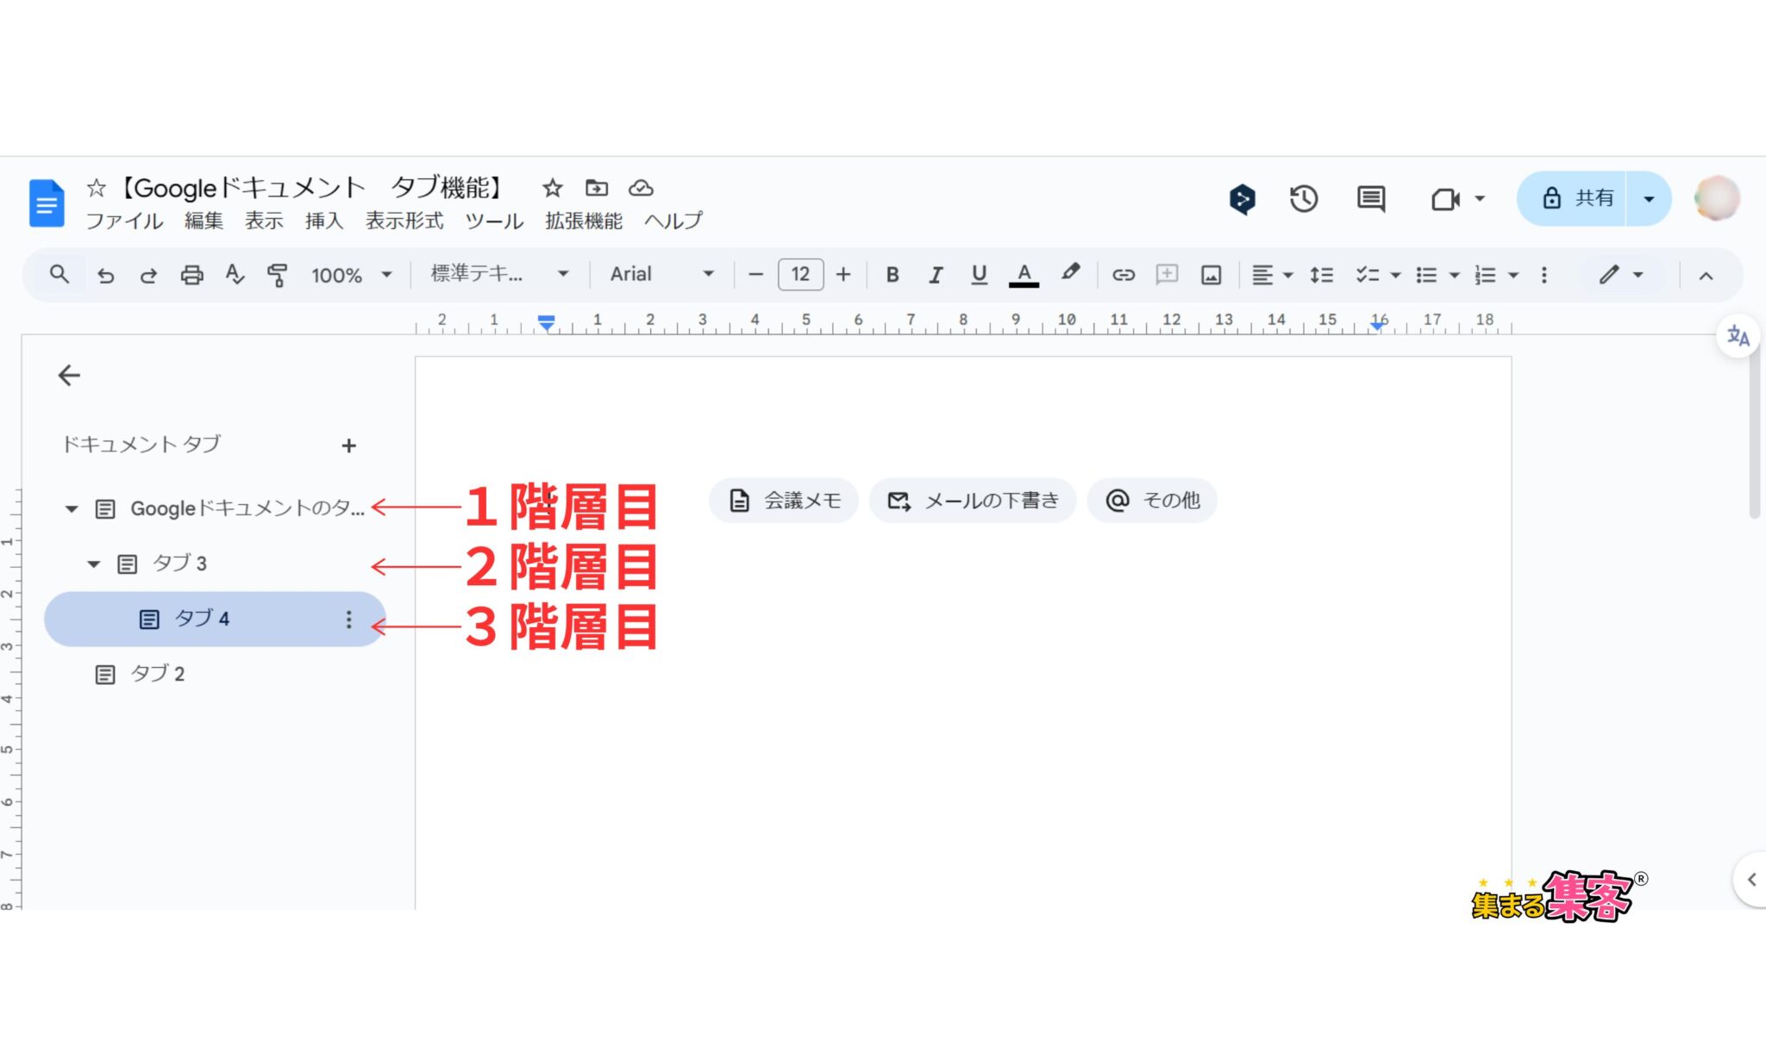The image size is (1766, 1059).
Task: Collapse the header with the up chevron
Action: 1705,276
